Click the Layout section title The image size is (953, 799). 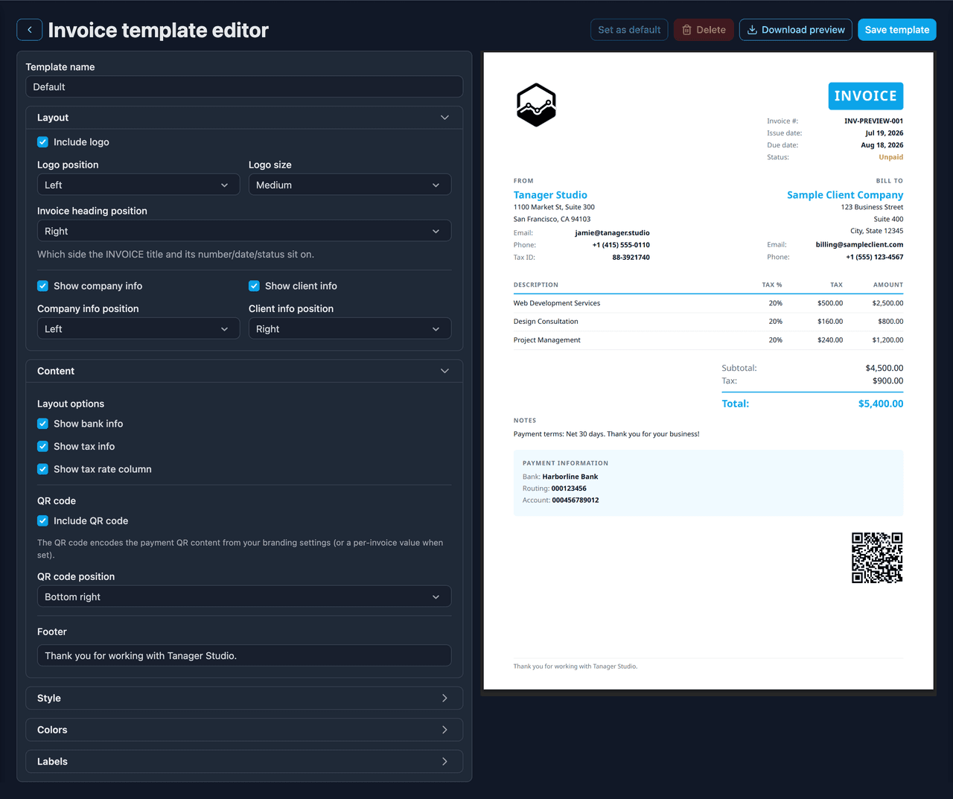[x=53, y=118]
